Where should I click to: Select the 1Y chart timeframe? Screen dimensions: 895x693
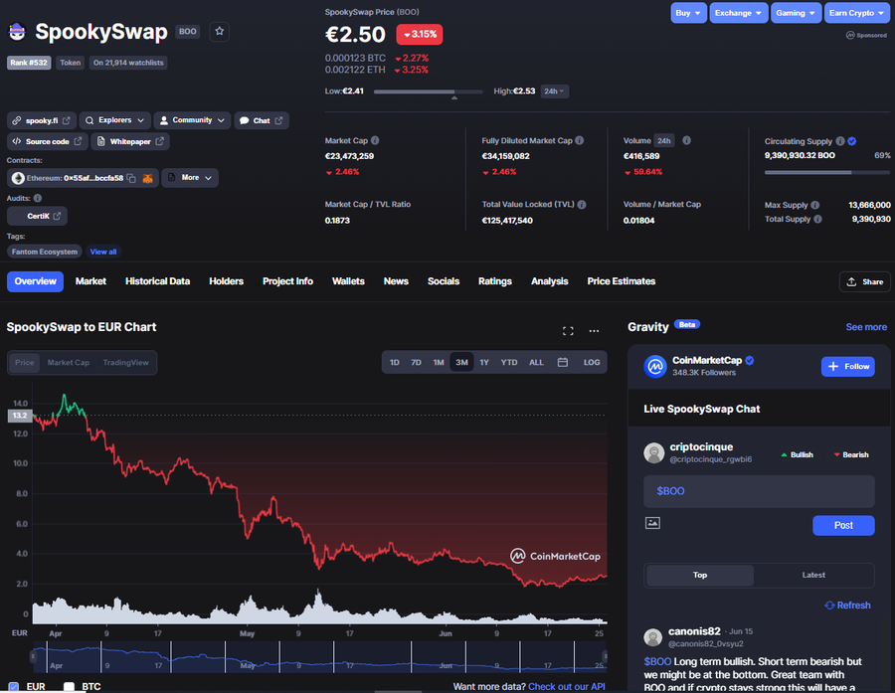(x=484, y=362)
